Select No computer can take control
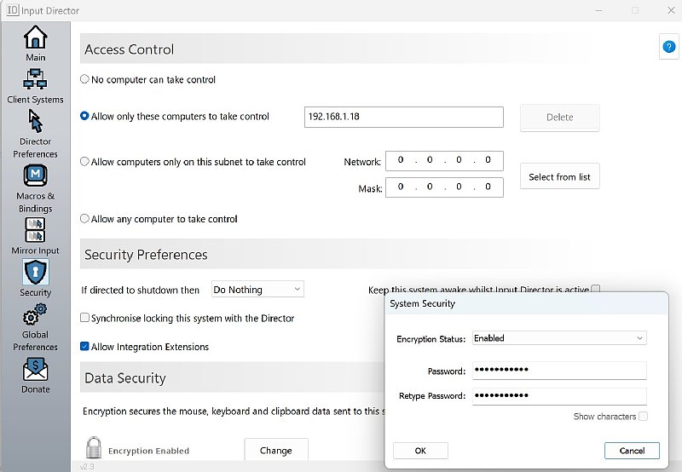 [x=84, y=79]
